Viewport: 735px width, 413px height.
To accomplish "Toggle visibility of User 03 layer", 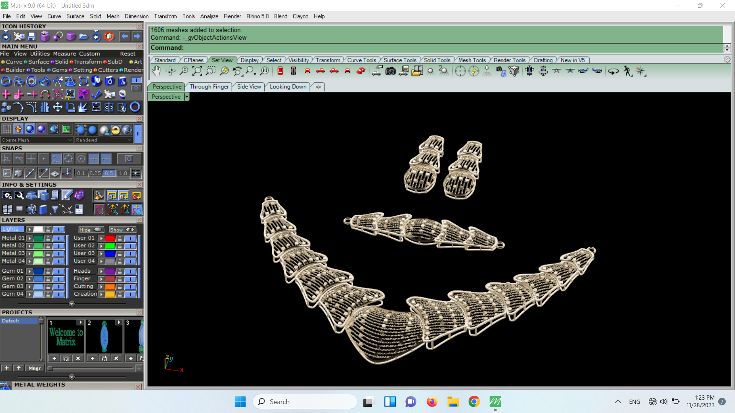I will click(131, 254).
